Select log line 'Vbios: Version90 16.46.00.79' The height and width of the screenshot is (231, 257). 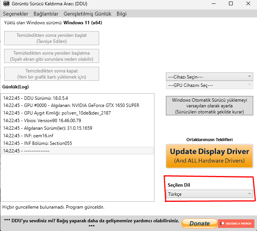tap(77, 121)
